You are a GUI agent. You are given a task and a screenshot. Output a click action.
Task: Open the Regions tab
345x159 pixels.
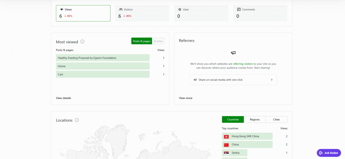255,119
